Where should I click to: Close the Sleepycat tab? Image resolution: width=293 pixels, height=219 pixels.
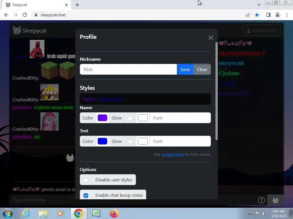(x=66, y=5)
